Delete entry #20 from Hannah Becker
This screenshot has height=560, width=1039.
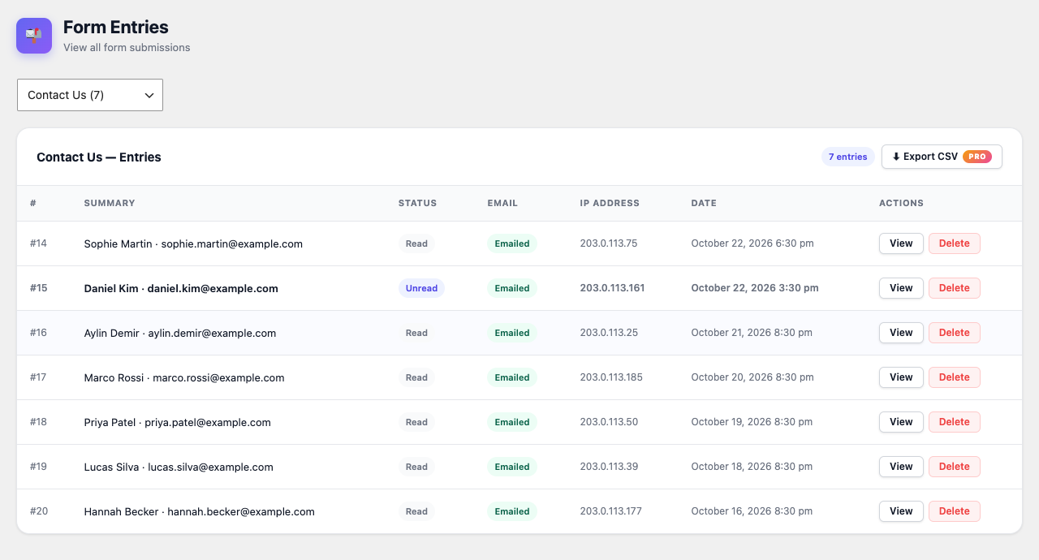(955, 511)
